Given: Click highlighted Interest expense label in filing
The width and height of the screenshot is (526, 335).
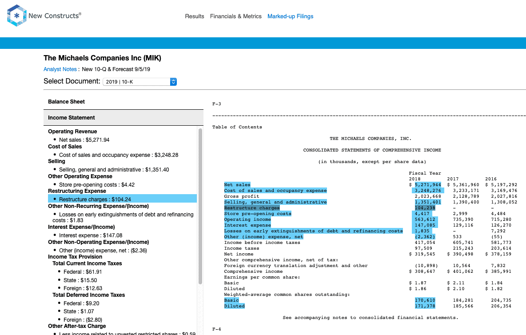Looking at the screenshot, I should pos(247,225).
